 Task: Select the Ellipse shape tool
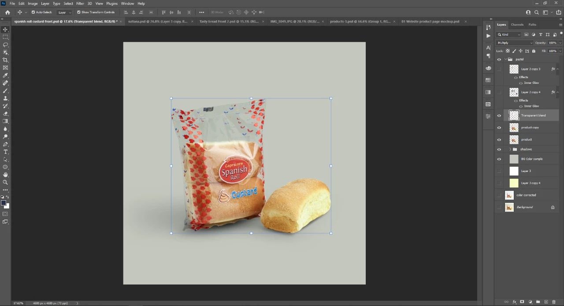point(5,167)
